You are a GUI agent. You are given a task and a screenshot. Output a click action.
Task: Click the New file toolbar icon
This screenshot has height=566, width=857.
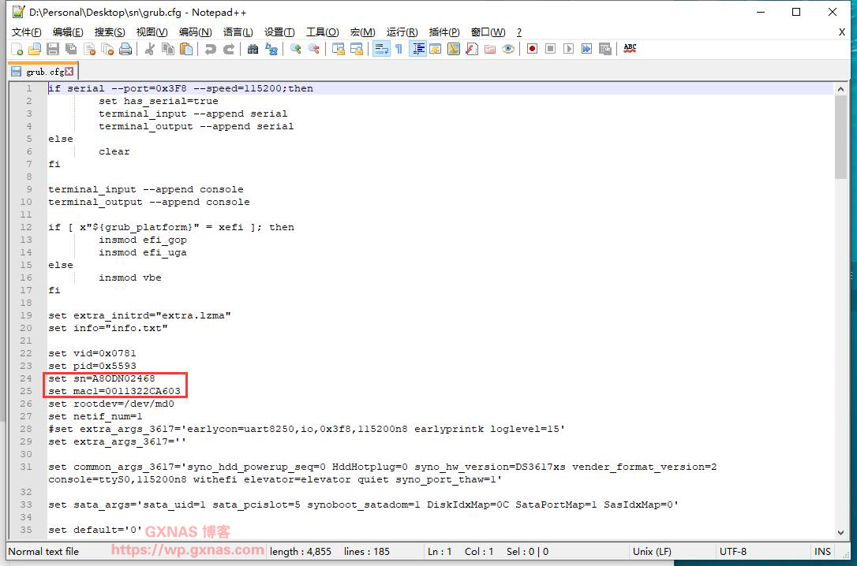point(17,49)
